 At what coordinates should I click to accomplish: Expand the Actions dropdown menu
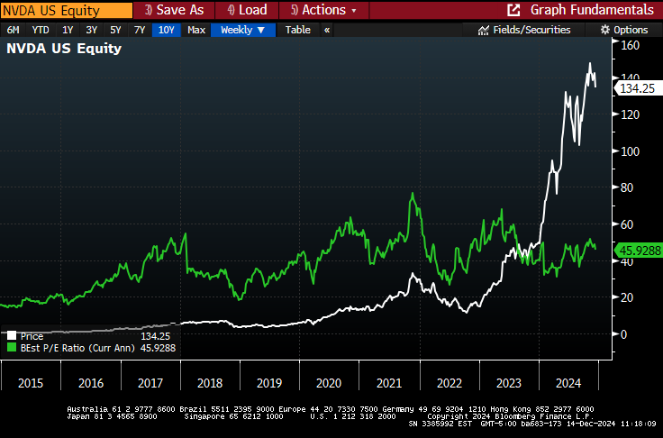point(324,10)
